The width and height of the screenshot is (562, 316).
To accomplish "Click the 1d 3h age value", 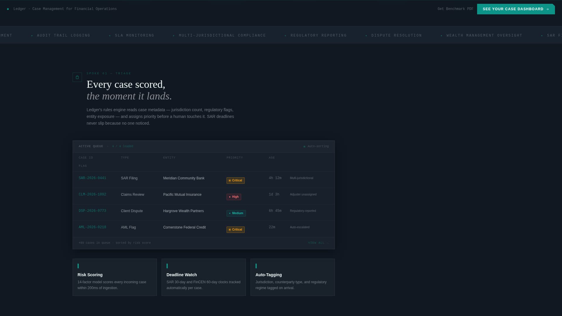I will pyautogui.click(x=274, y=195).
